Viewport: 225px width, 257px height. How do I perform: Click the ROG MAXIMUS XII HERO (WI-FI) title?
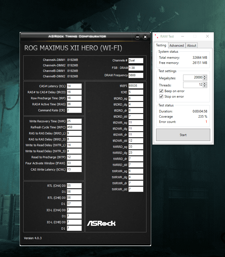(x=73, y=48)
